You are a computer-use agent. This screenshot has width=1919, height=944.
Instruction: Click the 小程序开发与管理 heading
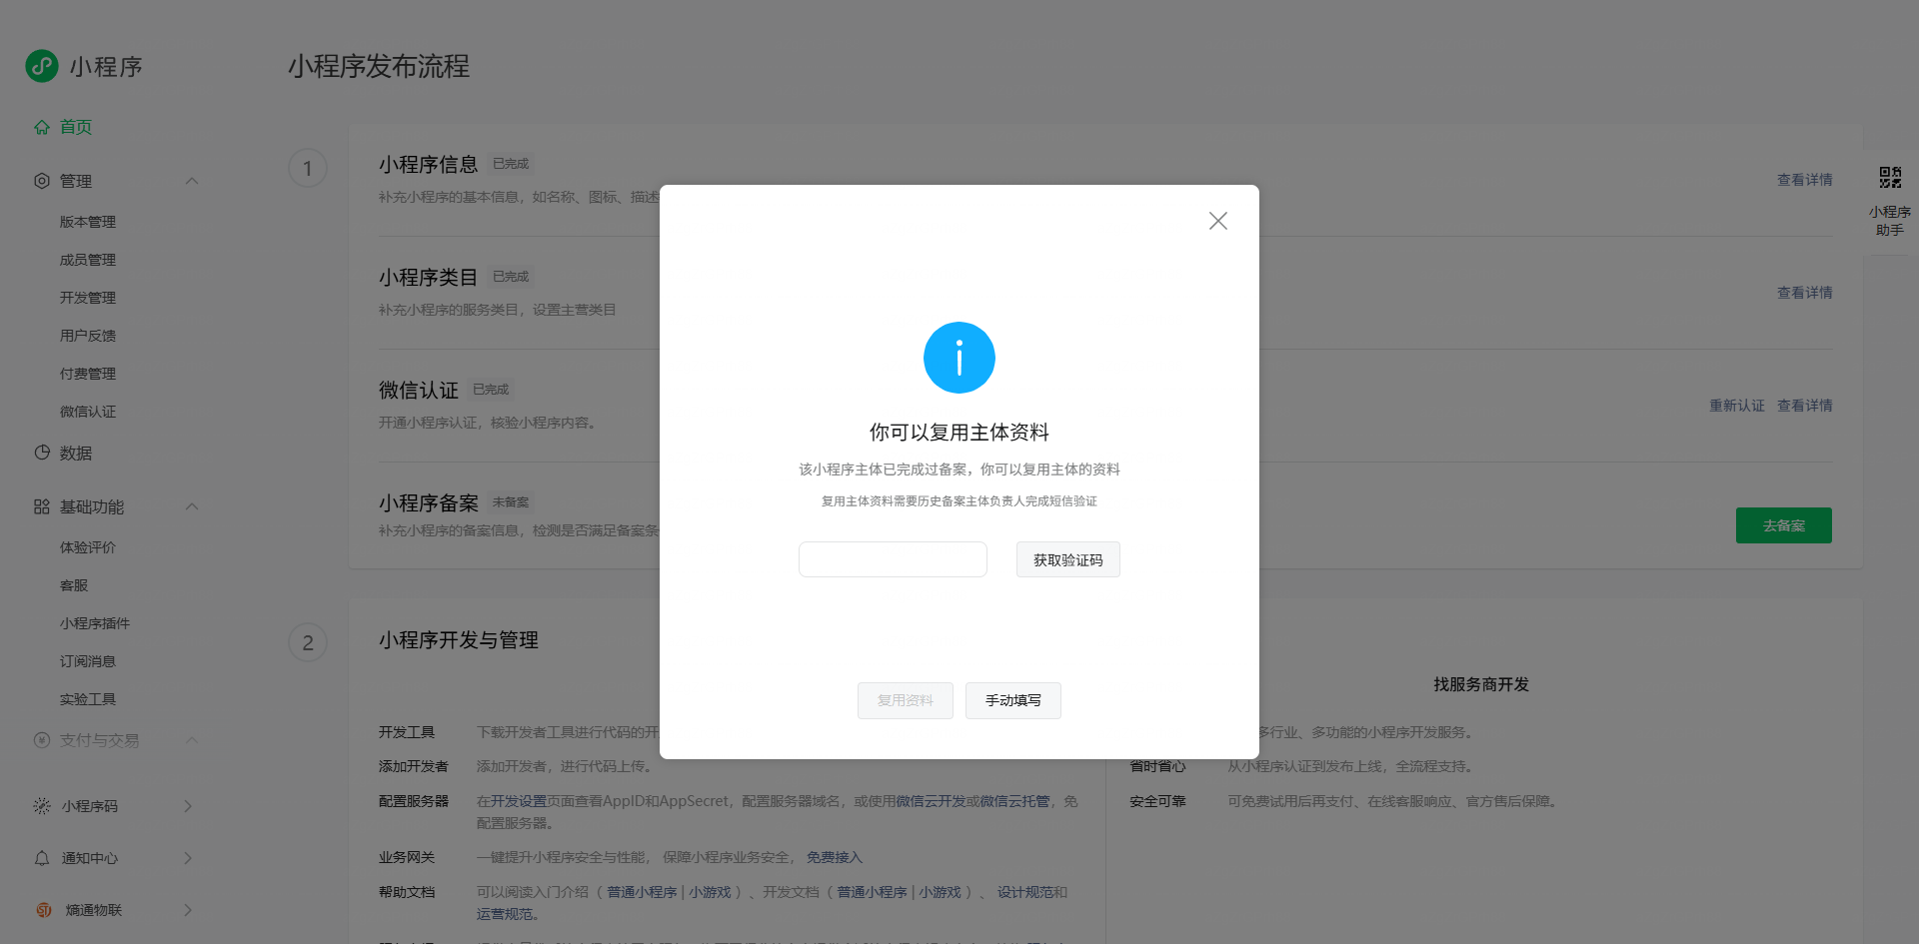coord(459,639)
